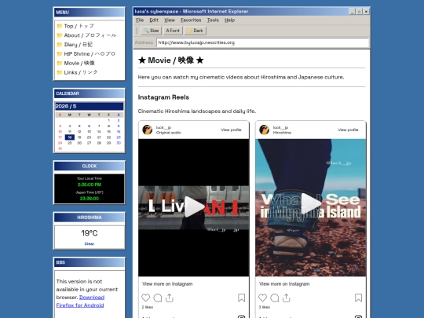Bookmark the first reel
The image size is (424, 318).
pyautogui.click(x=242, y=298)
